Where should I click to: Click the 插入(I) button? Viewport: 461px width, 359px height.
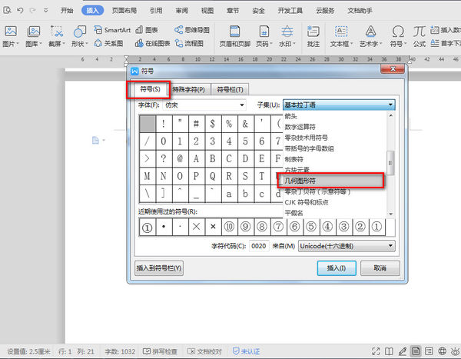pyautogui.click(x=337, y=268)
